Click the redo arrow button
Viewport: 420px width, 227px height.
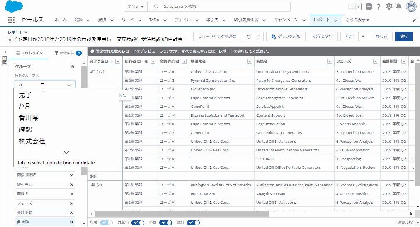point(258,37)
